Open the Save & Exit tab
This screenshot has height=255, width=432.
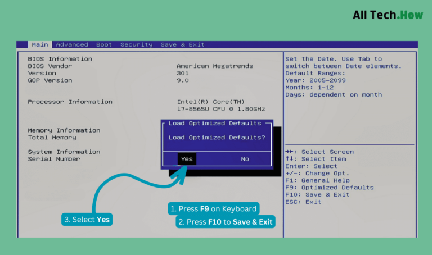point(182,45)
